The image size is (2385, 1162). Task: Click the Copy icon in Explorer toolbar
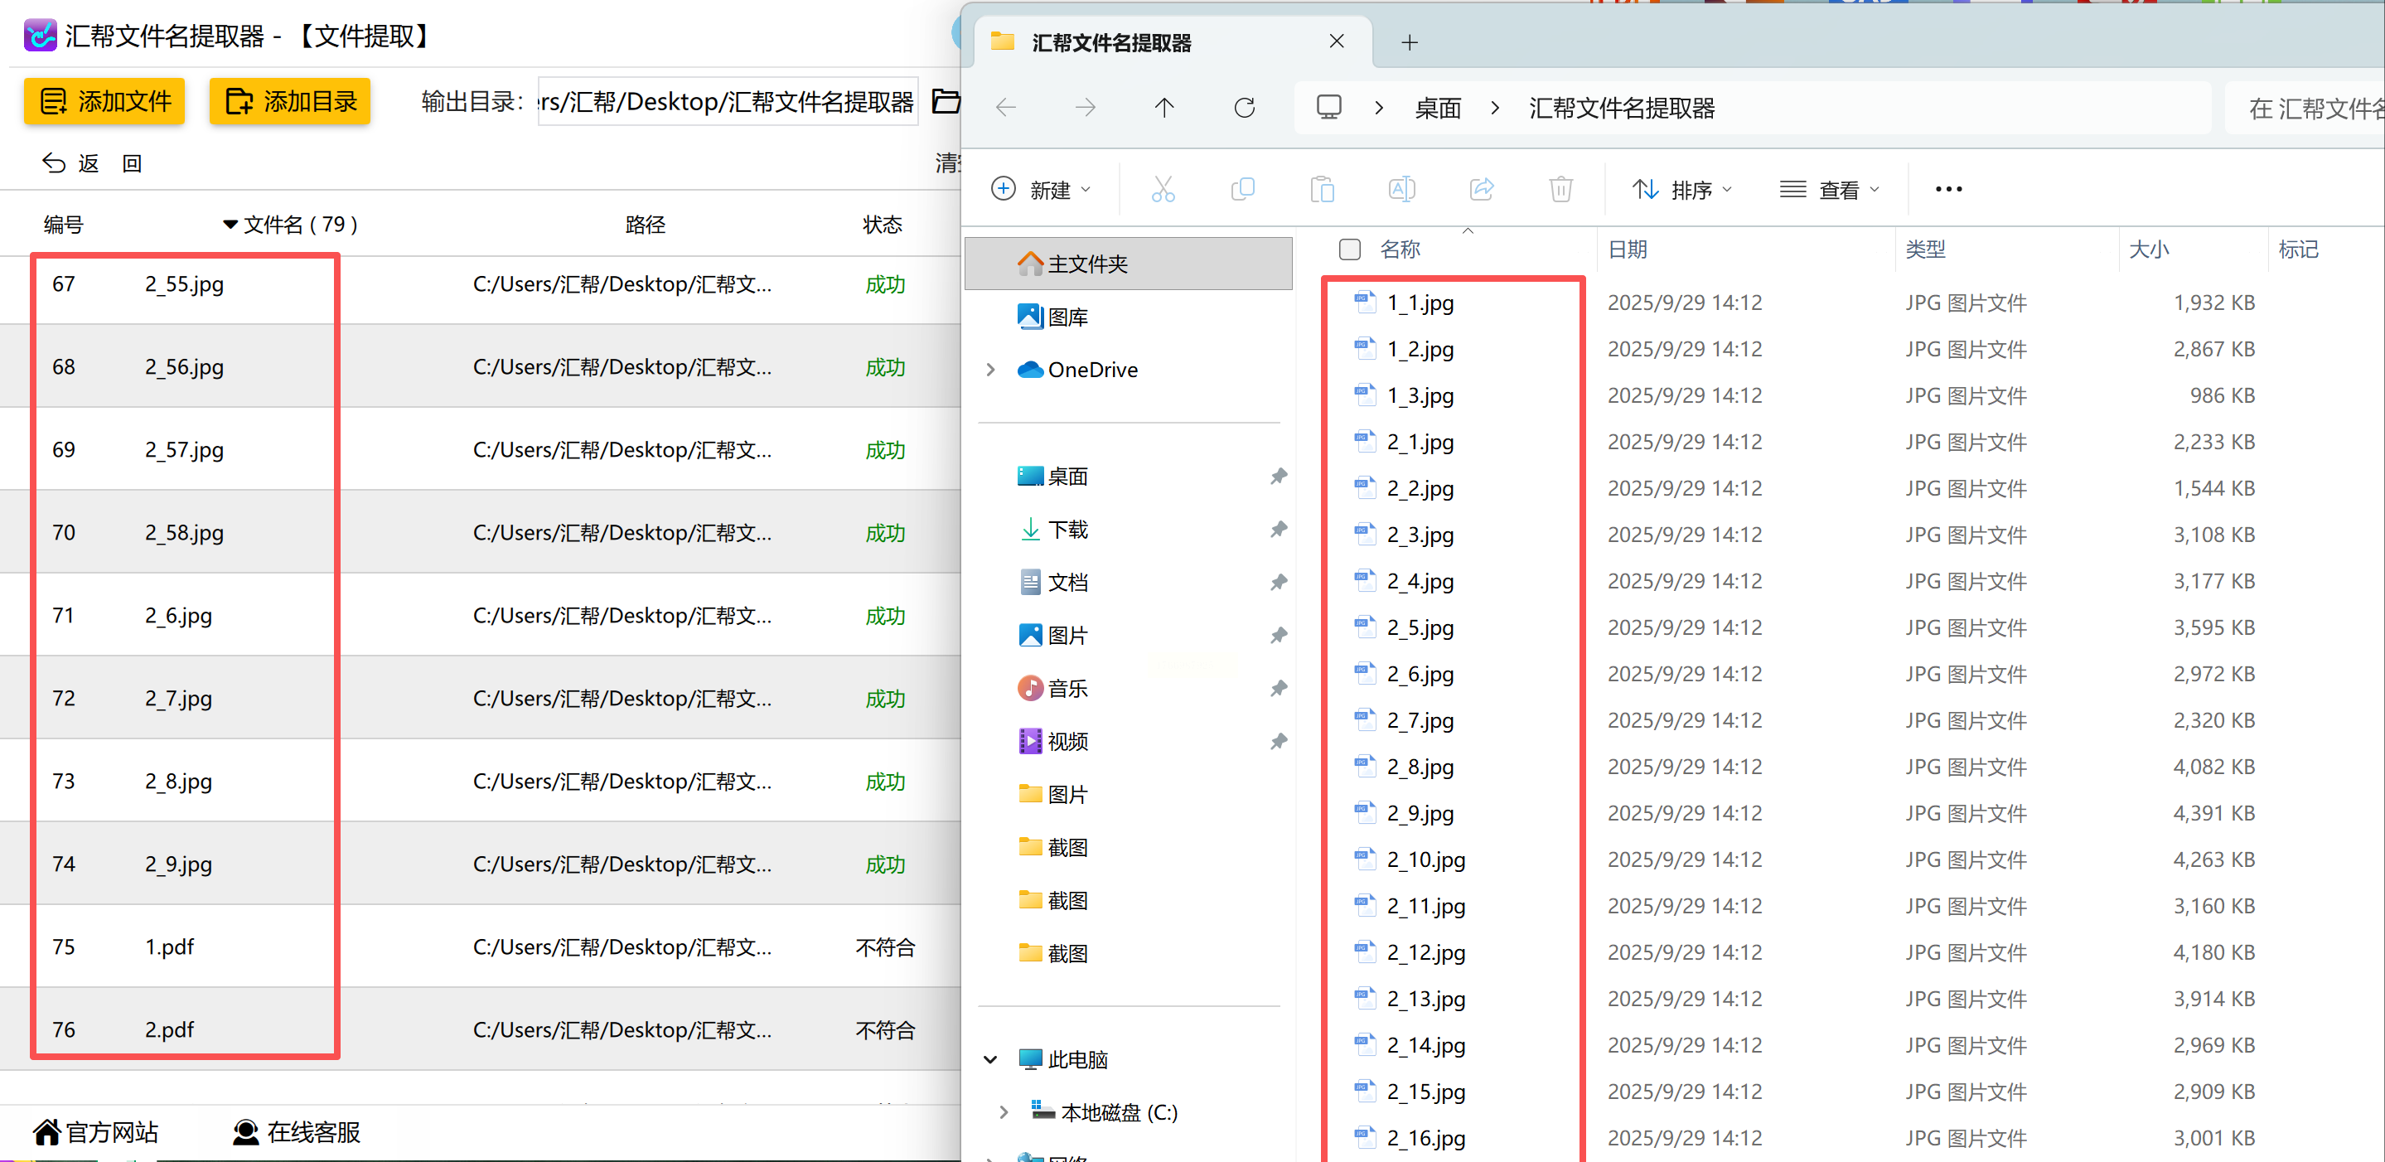(1242, 190)
